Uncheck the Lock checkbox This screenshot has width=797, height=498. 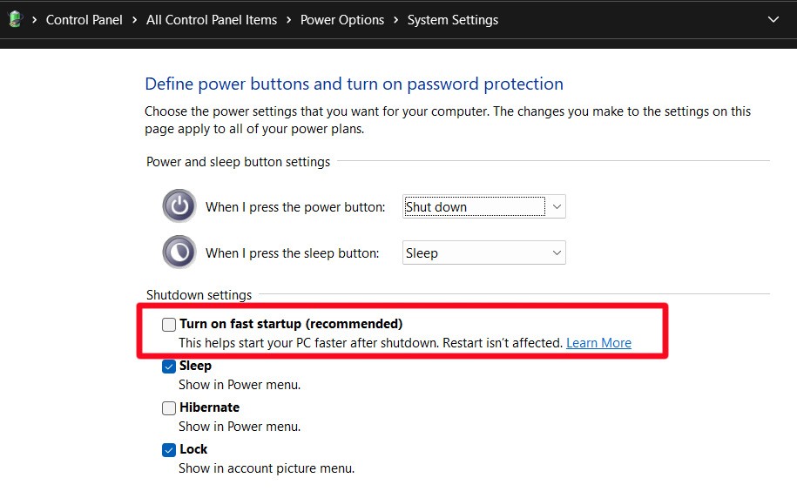(169, 450)
